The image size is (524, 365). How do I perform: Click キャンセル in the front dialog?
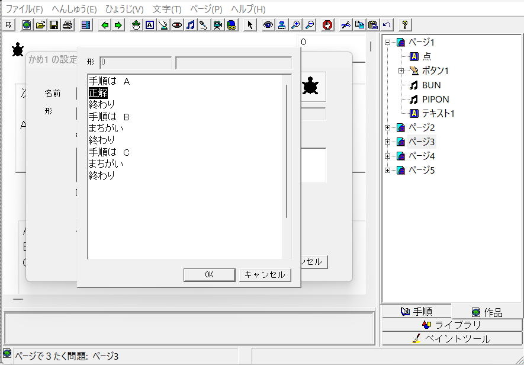tap(265, 275)
